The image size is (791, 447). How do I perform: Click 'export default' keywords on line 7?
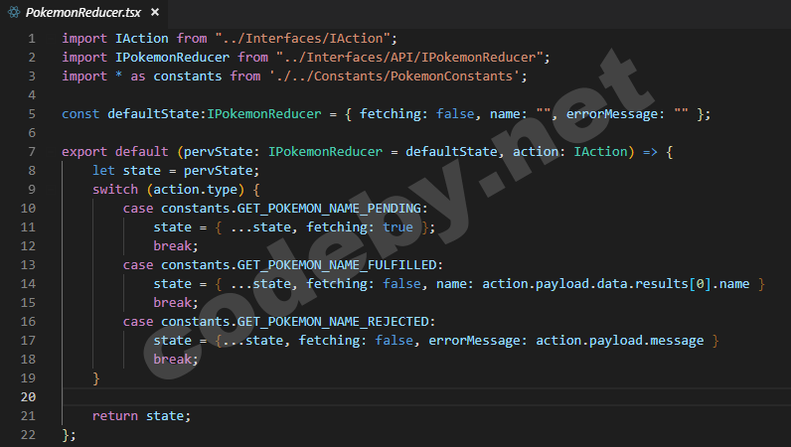pos(115,152)
